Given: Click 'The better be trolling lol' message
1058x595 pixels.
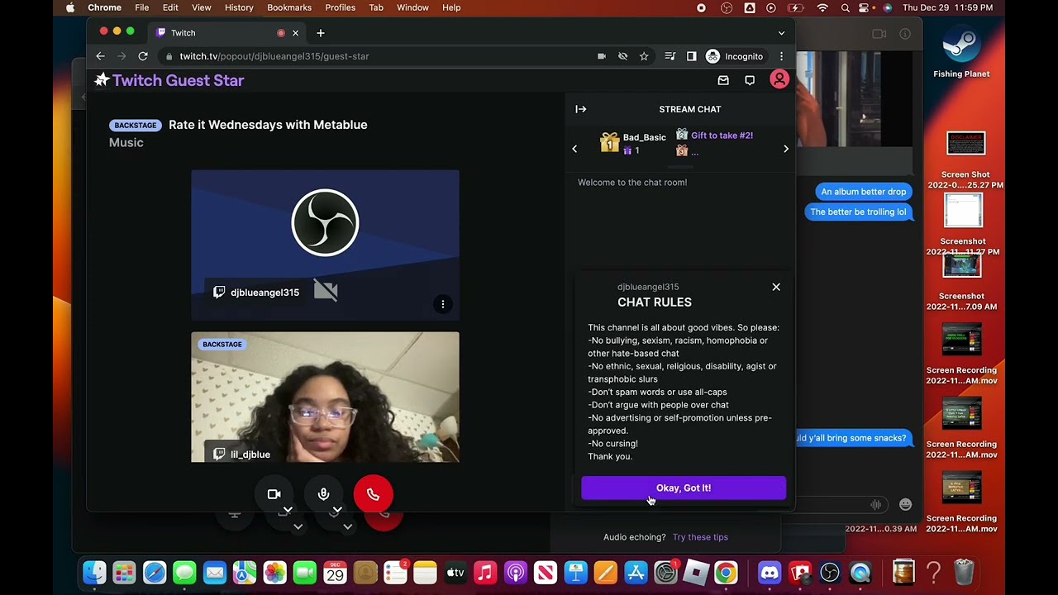Looking at the screenshot, I should 858,212.
